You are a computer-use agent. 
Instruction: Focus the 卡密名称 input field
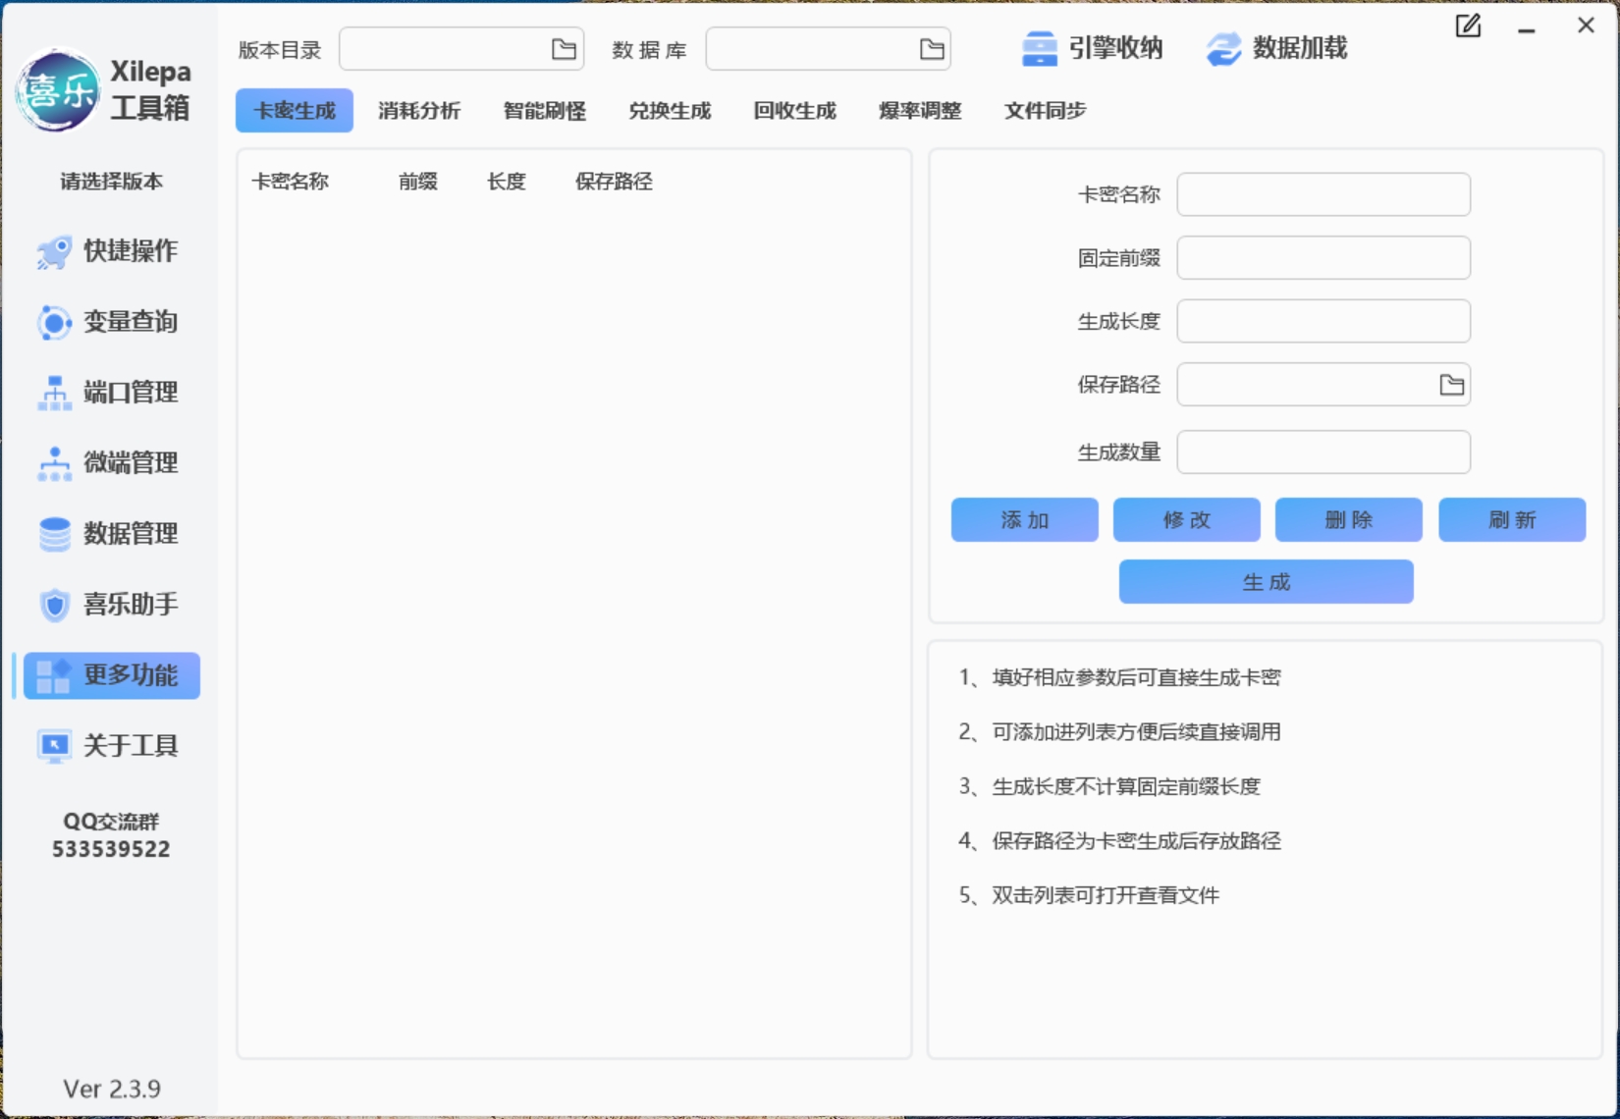pos(1323,194)
